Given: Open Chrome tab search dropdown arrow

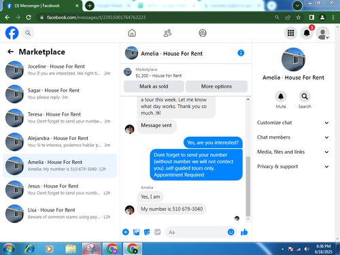Looking at the screenshot, I should pyautogui.click(x=297, y=5).
